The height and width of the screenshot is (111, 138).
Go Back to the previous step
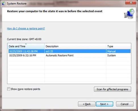[x=87, y=104]
